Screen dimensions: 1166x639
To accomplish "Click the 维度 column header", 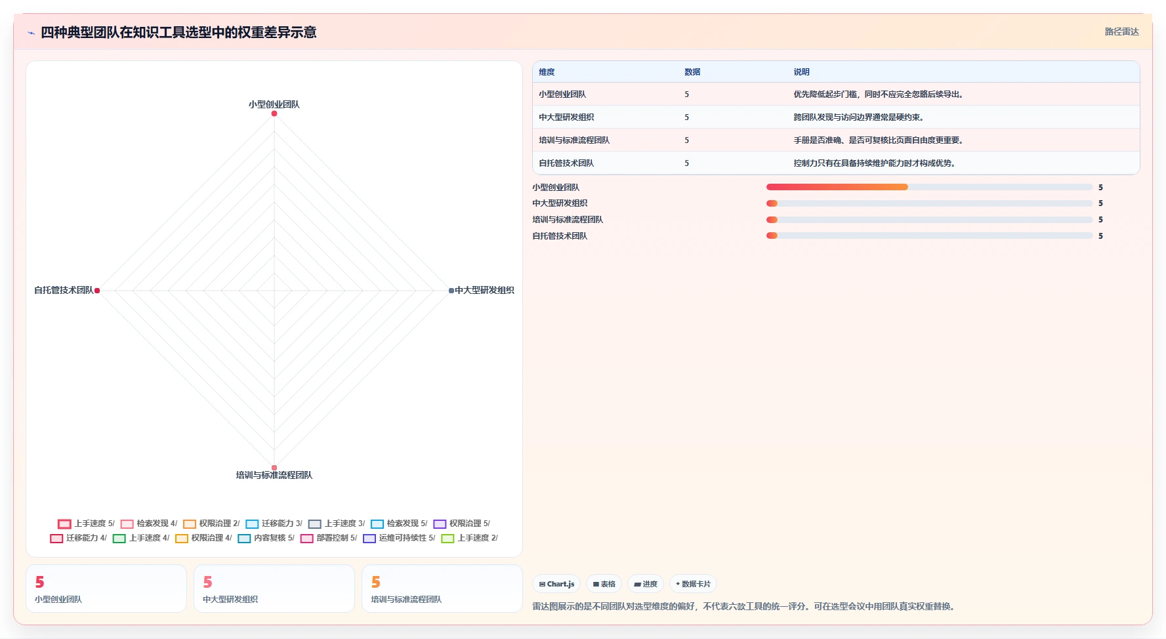I will point(547,72).
